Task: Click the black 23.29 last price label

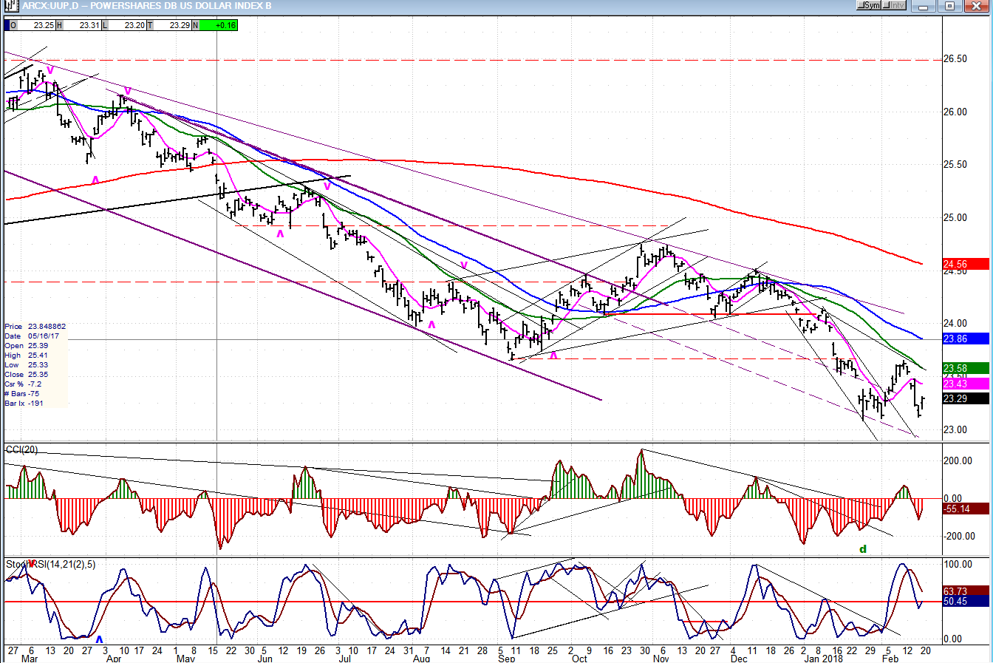Action: pyautogui.click(x=965, y=399)
